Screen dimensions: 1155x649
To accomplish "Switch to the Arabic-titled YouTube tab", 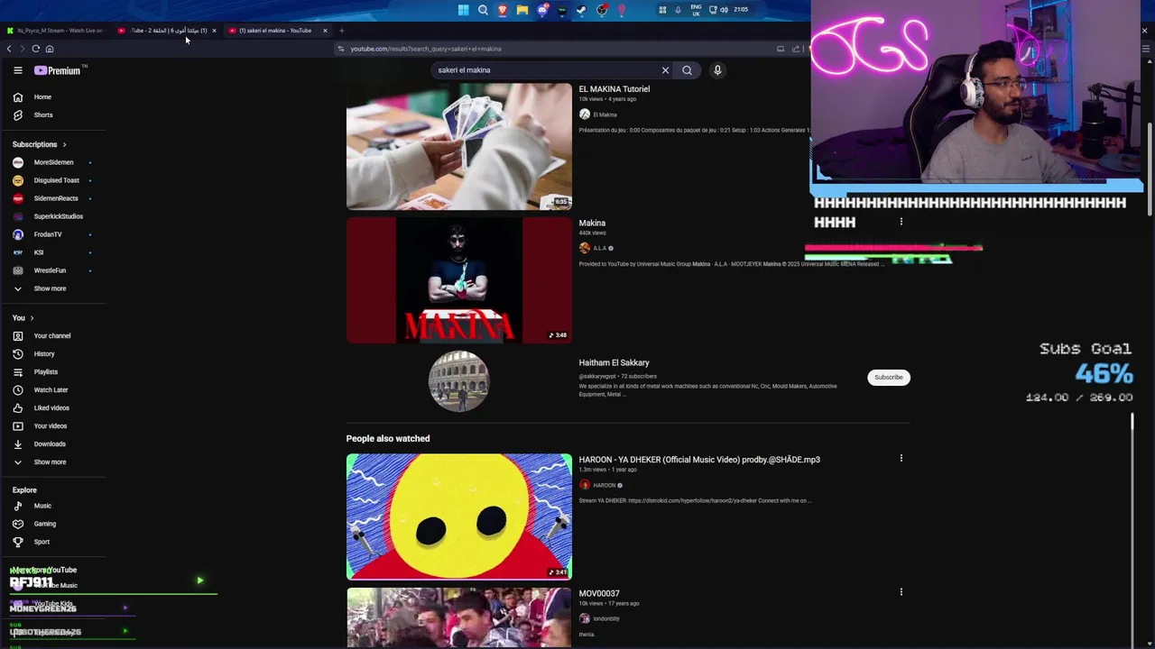I will [168, 31].
